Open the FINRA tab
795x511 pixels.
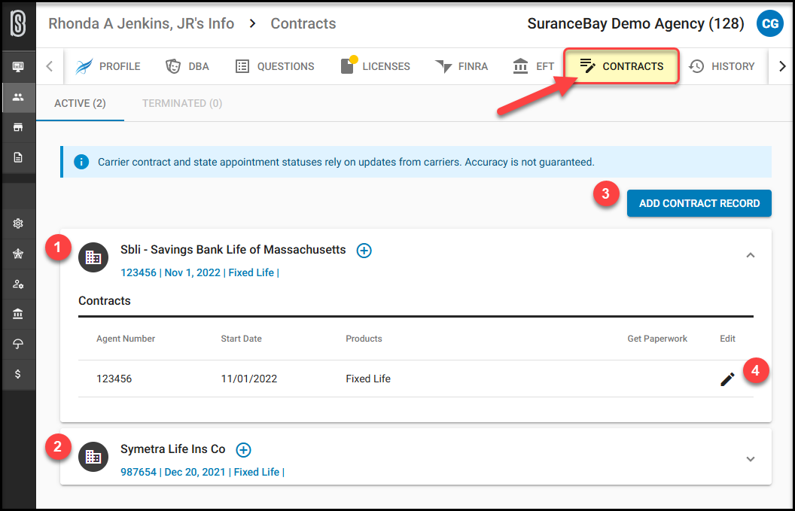click(461, 66)
